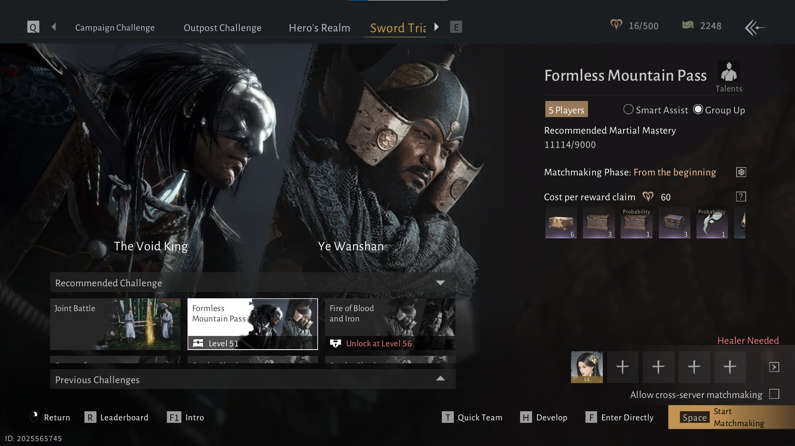795x446 pixels.
Task: Open the Hero's Realm tab
Action: pos(319,28)
